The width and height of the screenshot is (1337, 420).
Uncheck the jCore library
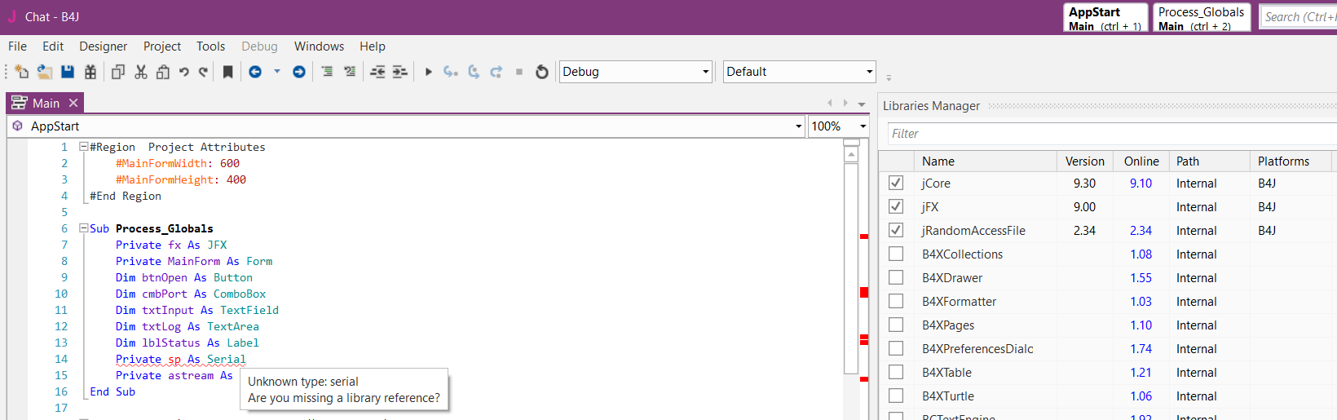click(896, 183)
